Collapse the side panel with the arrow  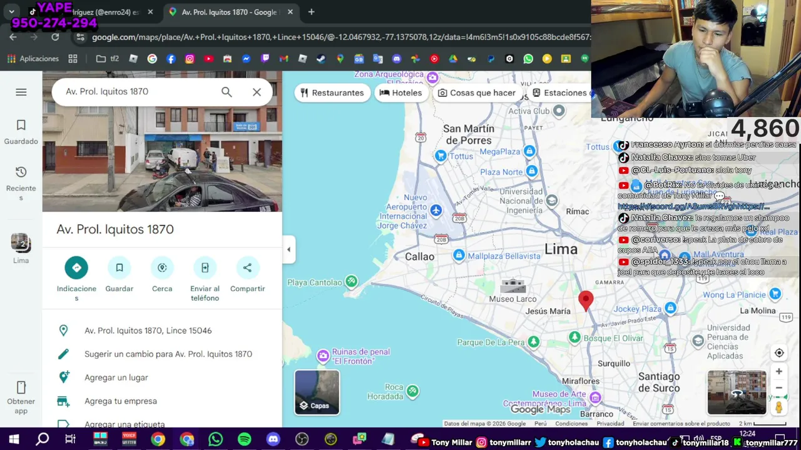pyautogui.click(x=288, y=249)
